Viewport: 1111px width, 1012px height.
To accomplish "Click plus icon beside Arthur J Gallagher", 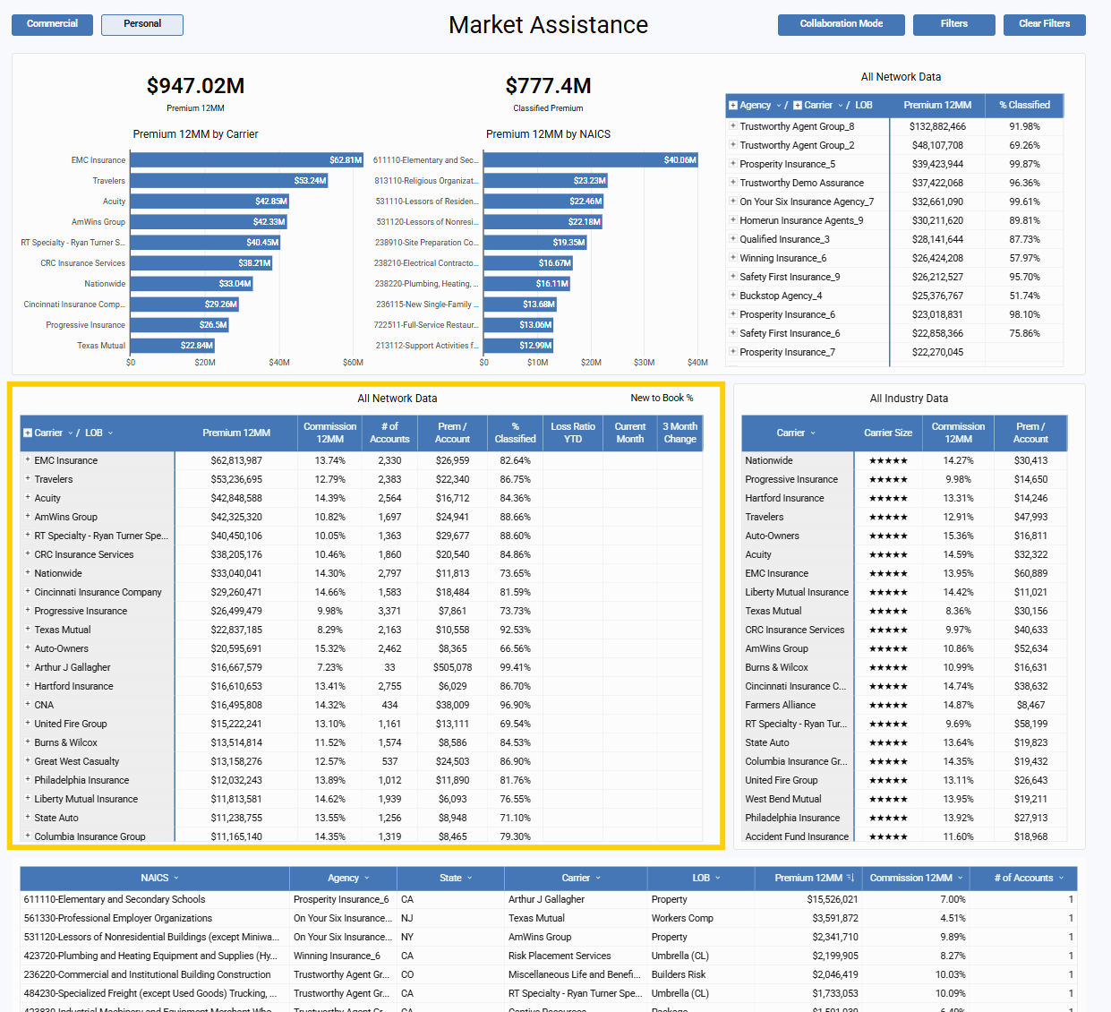I will (28, 667).
